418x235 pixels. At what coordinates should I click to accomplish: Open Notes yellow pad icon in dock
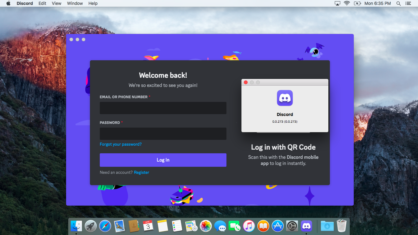tap(162, 226)
